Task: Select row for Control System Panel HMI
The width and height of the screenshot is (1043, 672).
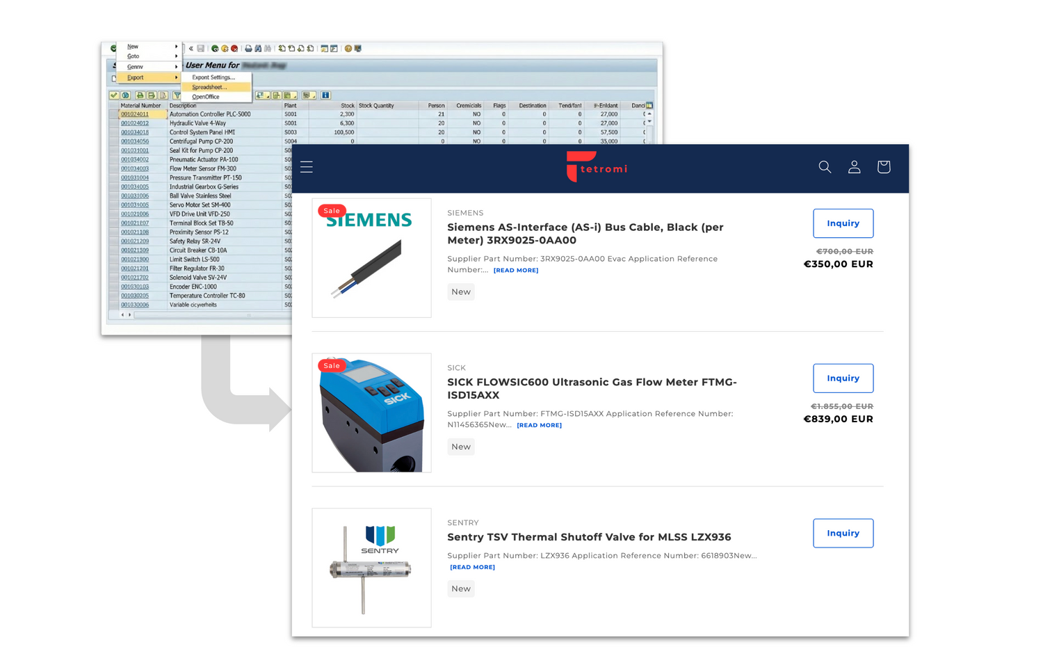Action: 202,132
